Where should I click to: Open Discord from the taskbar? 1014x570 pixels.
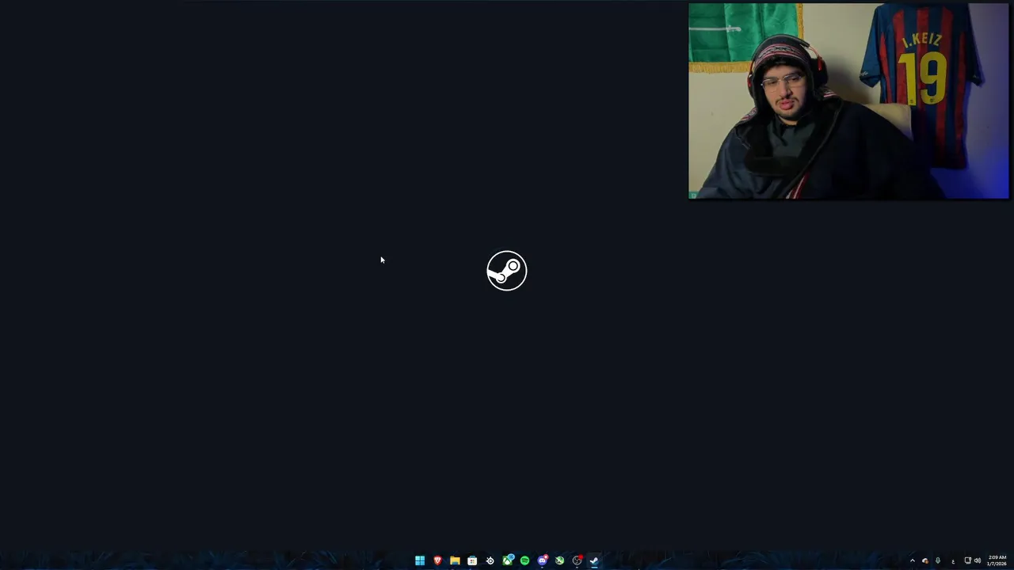click(x=542, y=560)
